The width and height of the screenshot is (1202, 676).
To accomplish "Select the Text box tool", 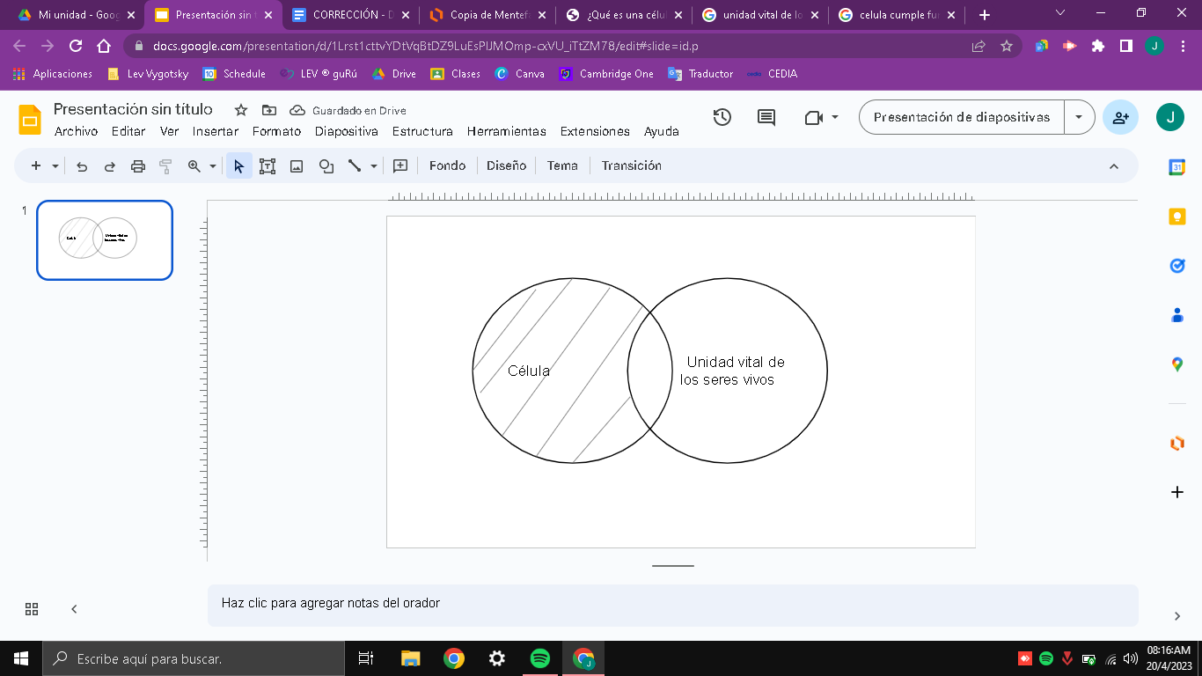I will [x=268, y=165].
